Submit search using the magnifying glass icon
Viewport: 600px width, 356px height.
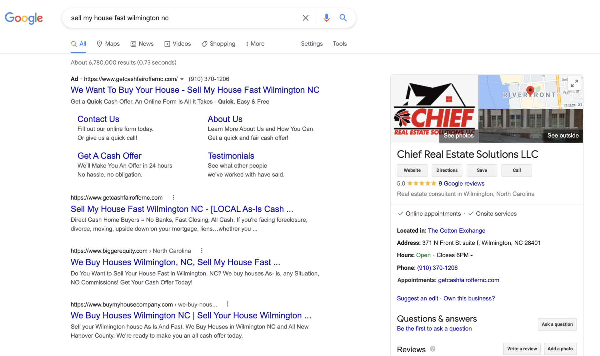pyautogui.click(x=343, y=18)
